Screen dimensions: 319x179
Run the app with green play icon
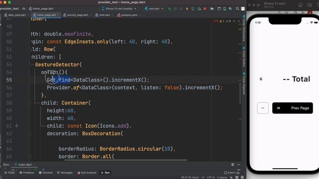coord(169,9)
